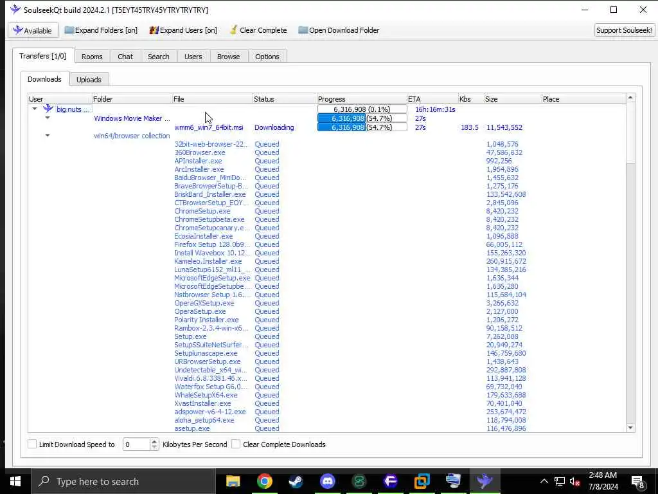This screenshot has width=658, height=494.
Task: Collapse the Windows Movie Maker folder
Action: pos(48,118)
